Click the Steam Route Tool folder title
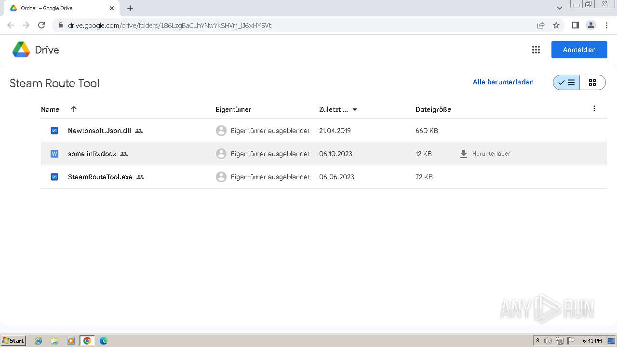Screen dimensions: 617x347 54,83
